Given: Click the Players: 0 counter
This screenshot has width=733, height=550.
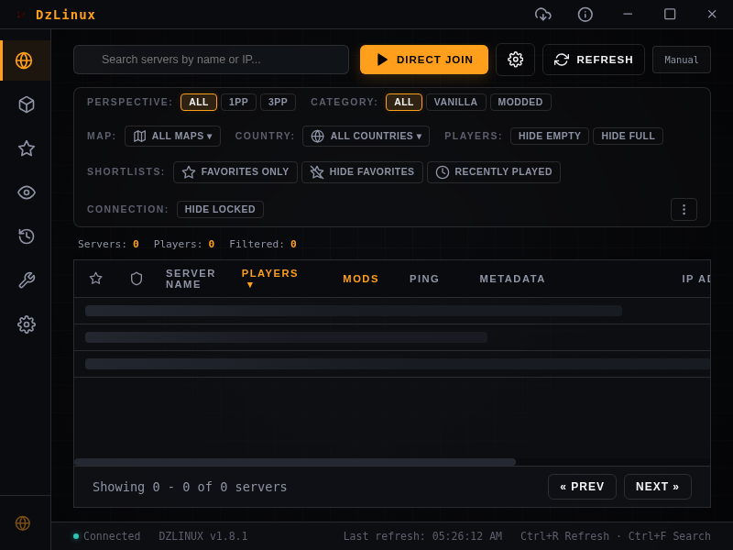Looking at the screenshot, I should pos(184,244).
